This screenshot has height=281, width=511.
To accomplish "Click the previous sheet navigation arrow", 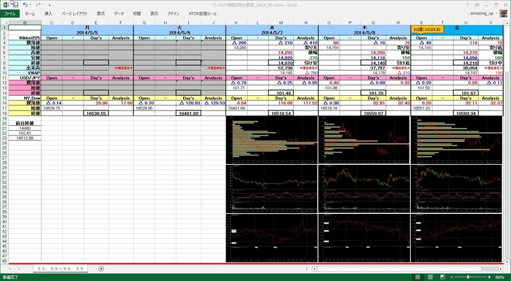I will [10, 269].
